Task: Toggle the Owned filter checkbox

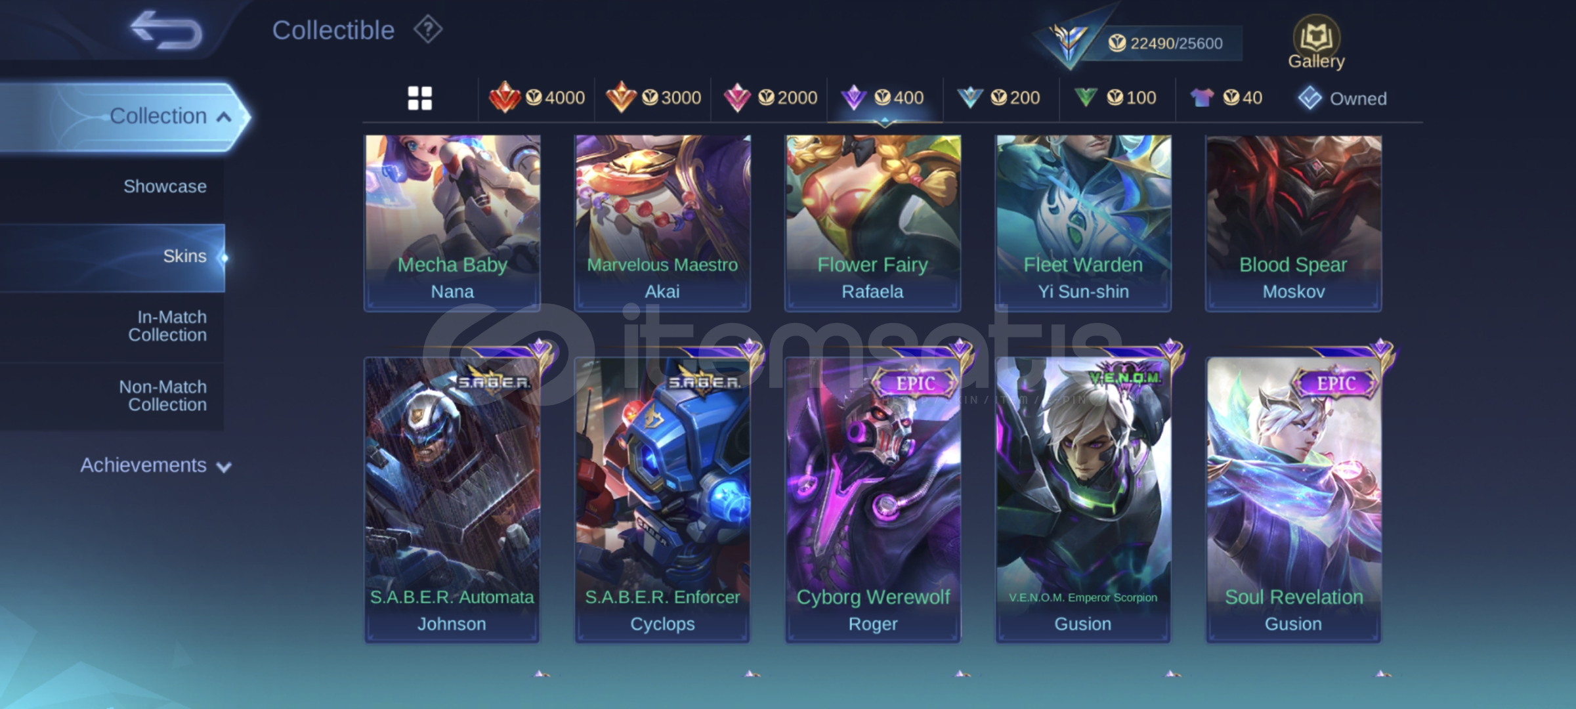Action: pos(1342,98)
